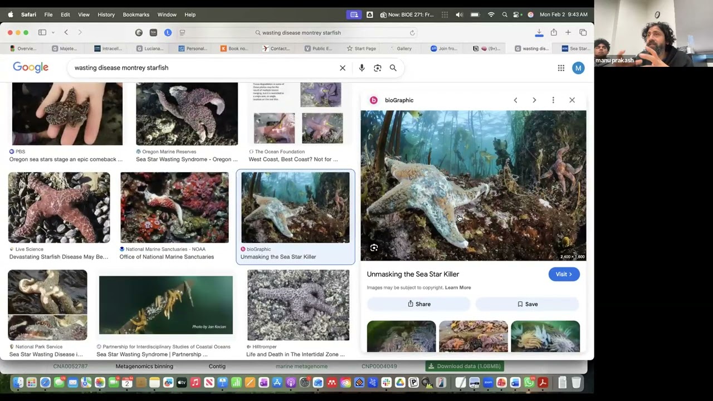Expand the sidebar options dropdown arrow

(52, 32)
